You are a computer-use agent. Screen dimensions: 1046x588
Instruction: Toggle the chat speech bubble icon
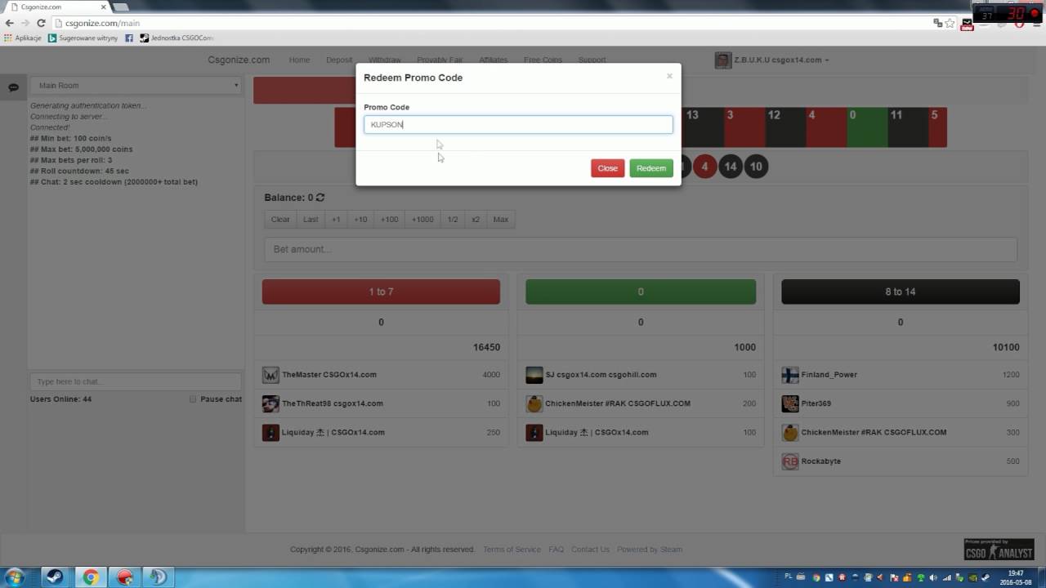13,87
